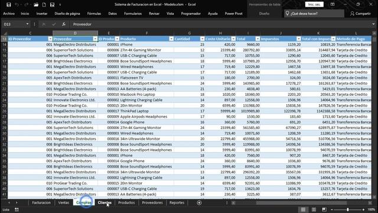Click the lightbulb Tell Me icon
The height and width of the screenshot is (213, 378).
[288, 14]
